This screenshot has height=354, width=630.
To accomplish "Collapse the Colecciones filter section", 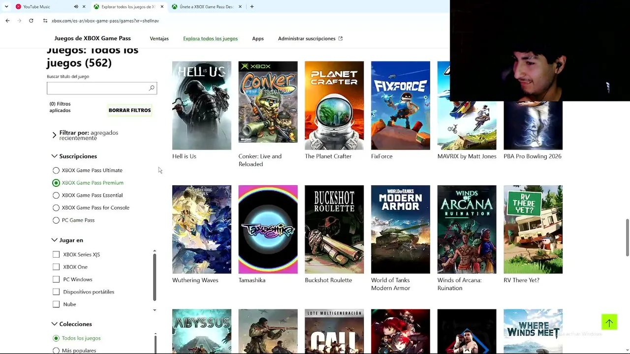I will 72,324.
